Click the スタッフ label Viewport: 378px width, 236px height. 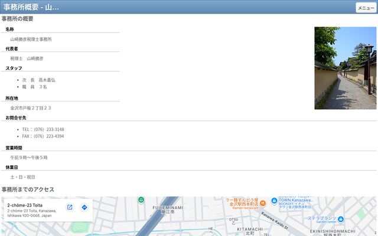[x=14, y=68]
